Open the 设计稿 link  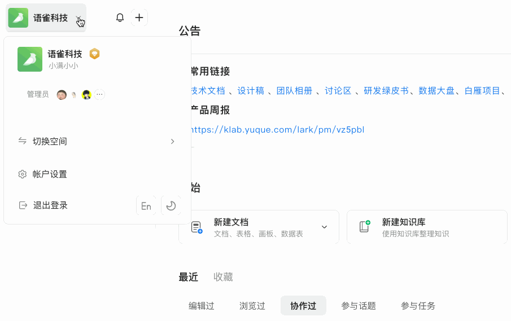pyautogui.click(x=251, y=91)
